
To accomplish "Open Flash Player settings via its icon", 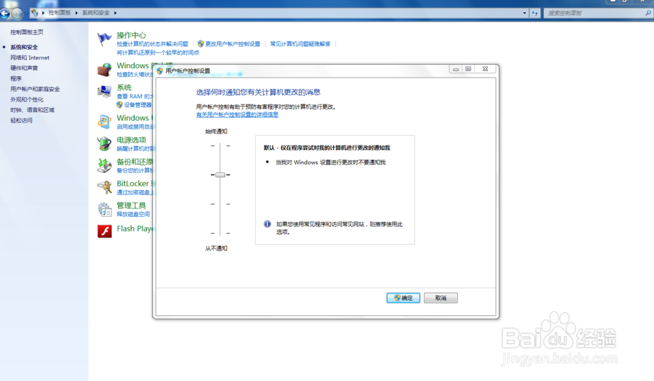I will tap(104, 231).
